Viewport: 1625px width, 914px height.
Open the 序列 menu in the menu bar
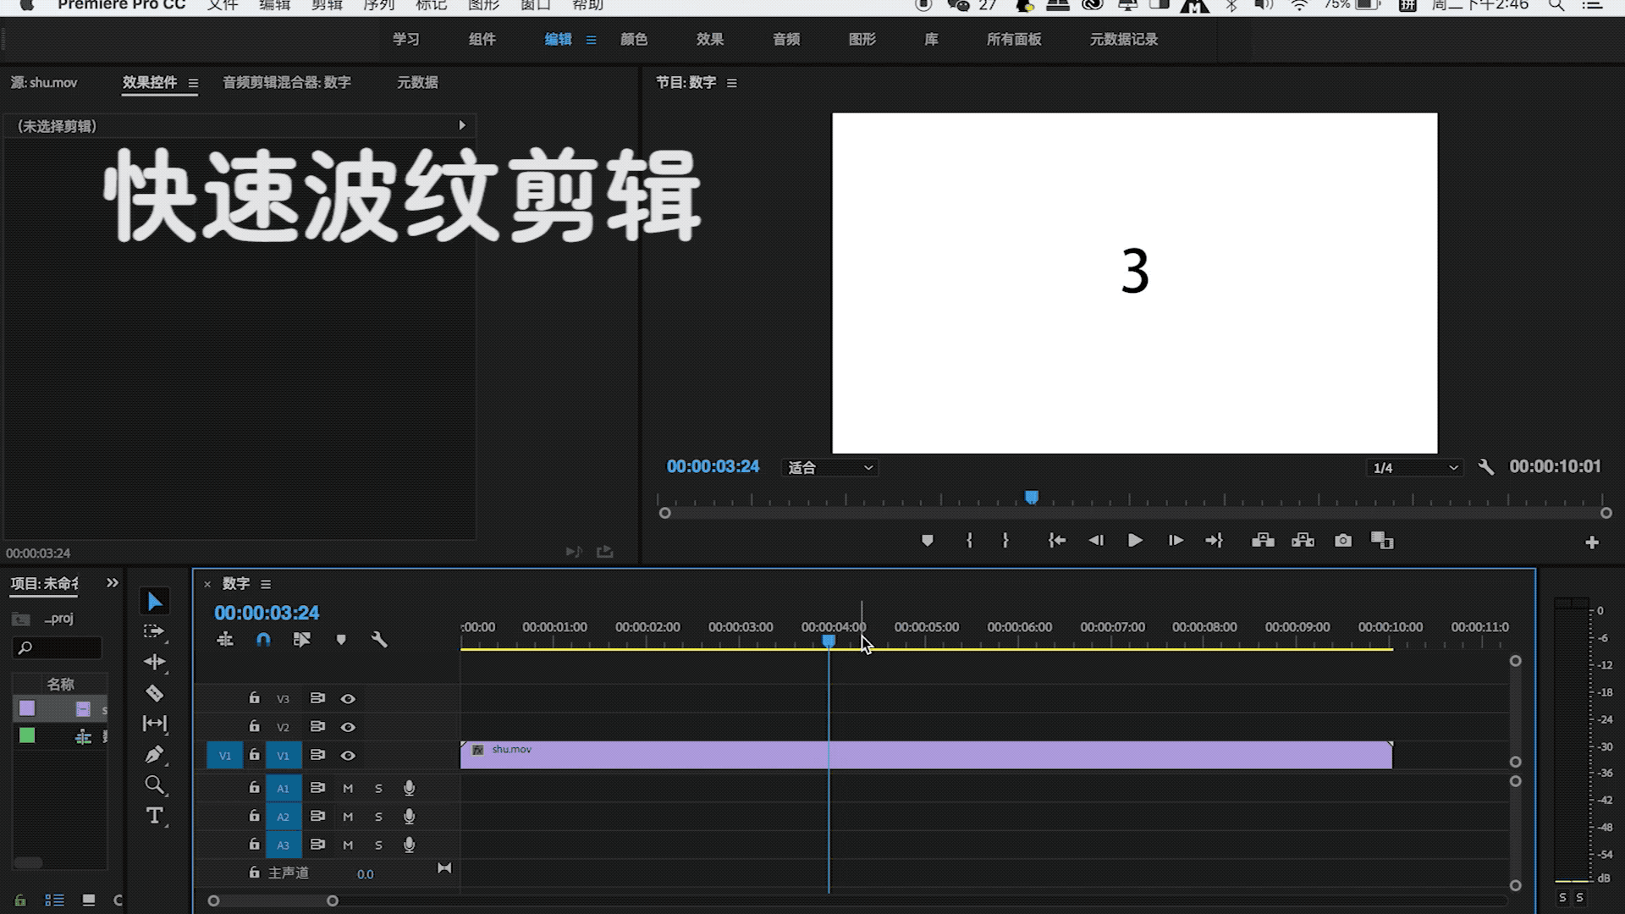tap(377, 6)
